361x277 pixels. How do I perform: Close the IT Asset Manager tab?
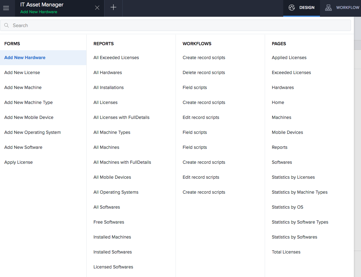pos(97,8)
